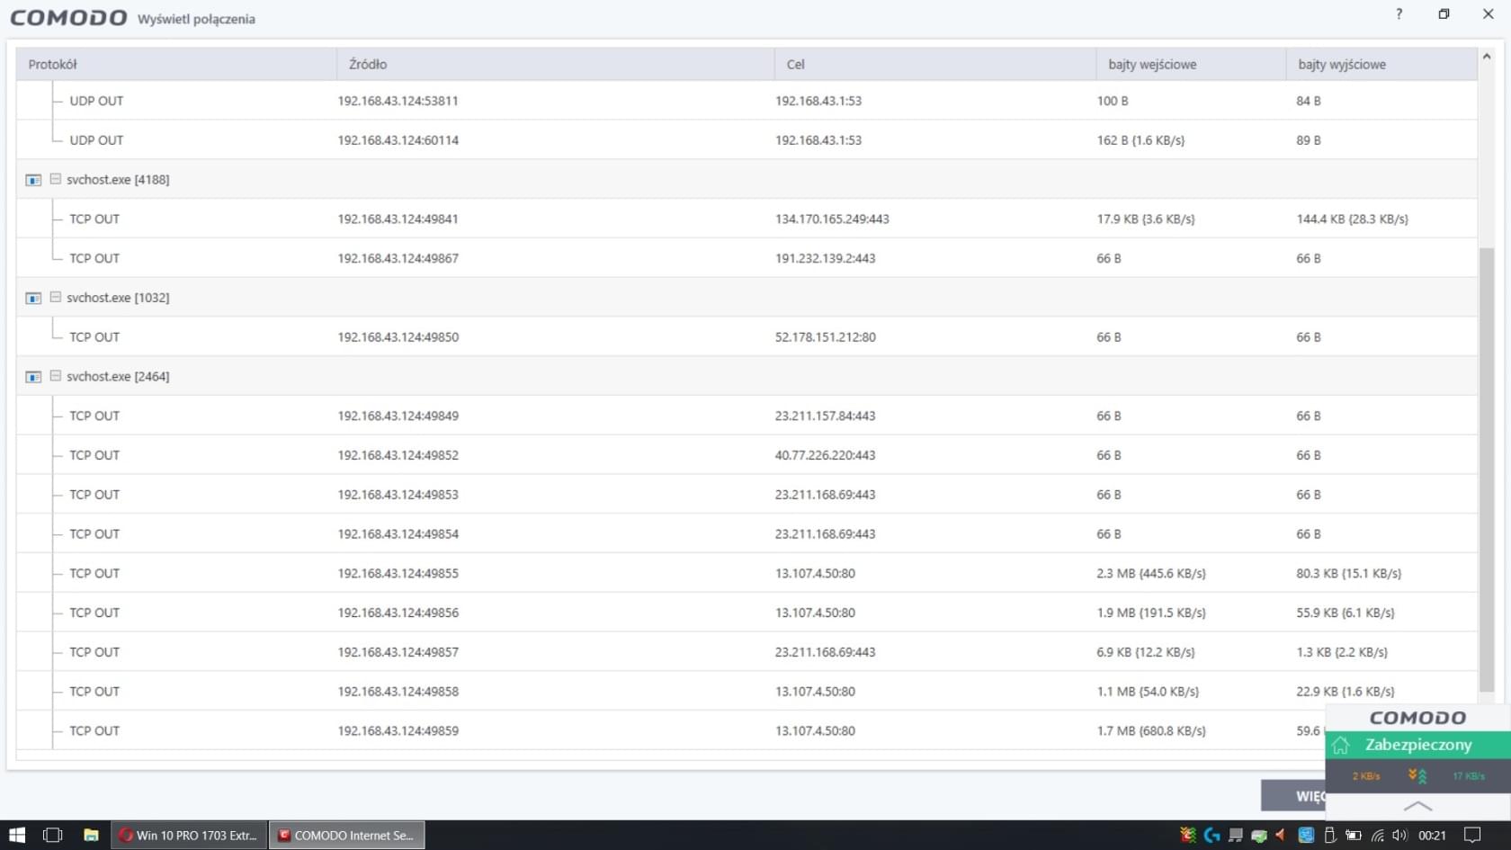Image resolution: width=1511 pixels, height=850 pixels.
Task: Collapse the svchost.exe [4188] connection group
Action: coord(56,179)
